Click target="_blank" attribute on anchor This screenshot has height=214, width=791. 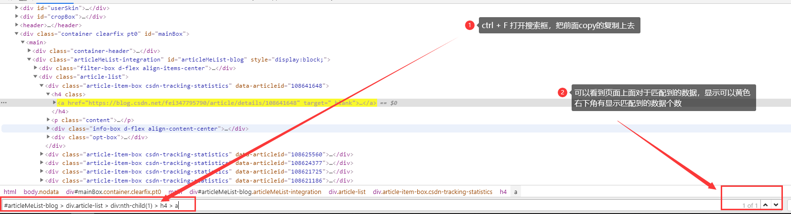(x=330, y=103)
